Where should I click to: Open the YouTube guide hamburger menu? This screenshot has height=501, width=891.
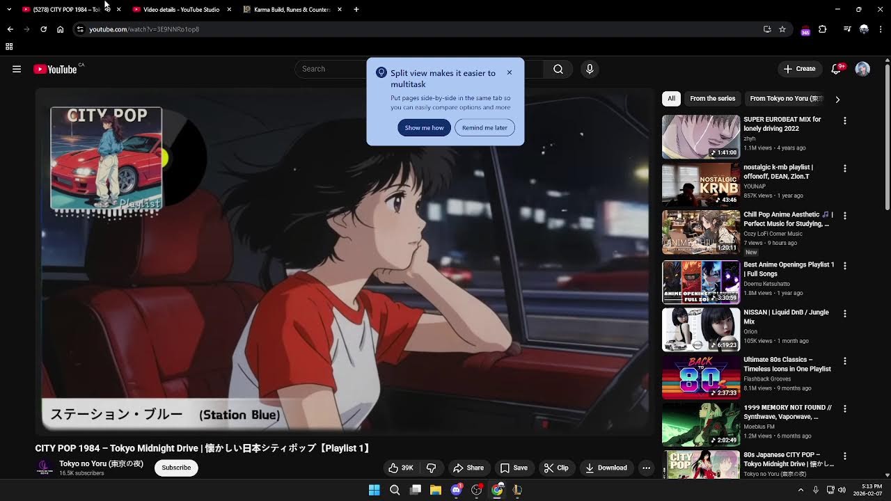click(17, 69)
